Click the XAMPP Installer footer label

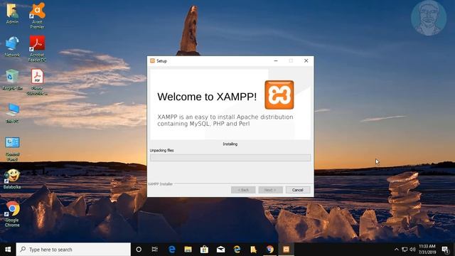[x=161, y=184]
